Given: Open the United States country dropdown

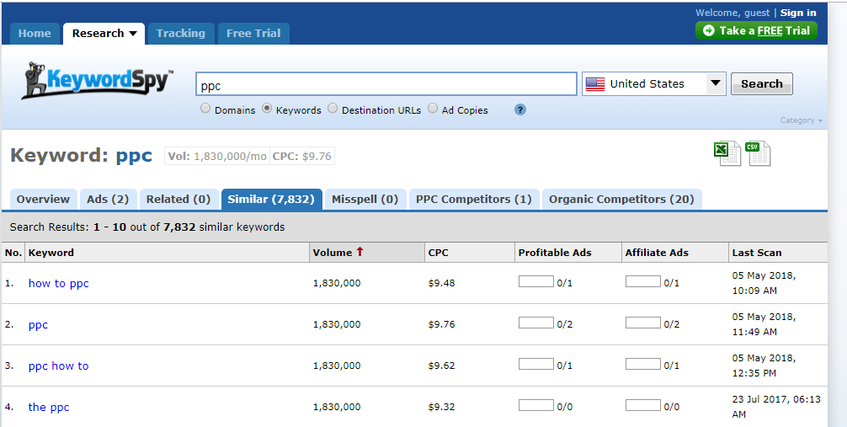Looking at the screenshot, I should pyautogui.click(x=715, y=83).
